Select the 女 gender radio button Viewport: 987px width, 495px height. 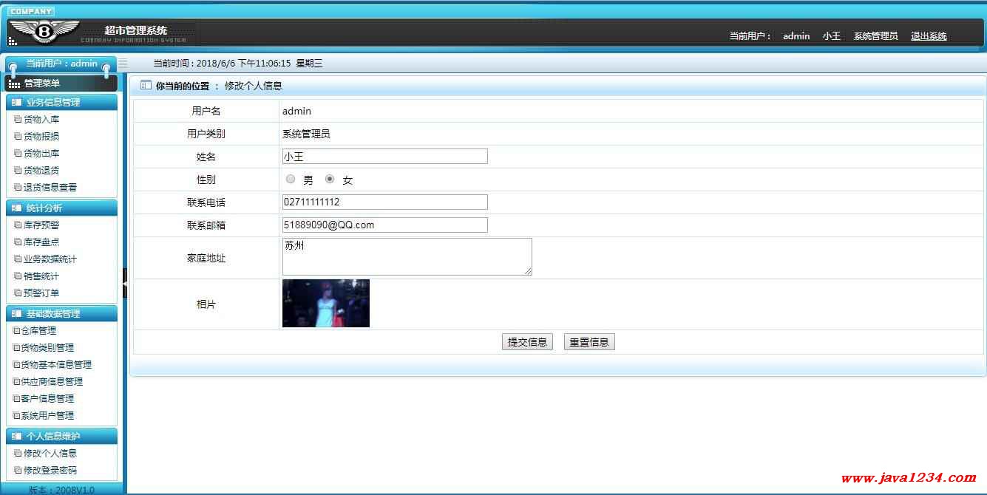click(330, 179)
